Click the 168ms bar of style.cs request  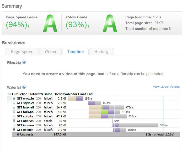tap(95, 103)
